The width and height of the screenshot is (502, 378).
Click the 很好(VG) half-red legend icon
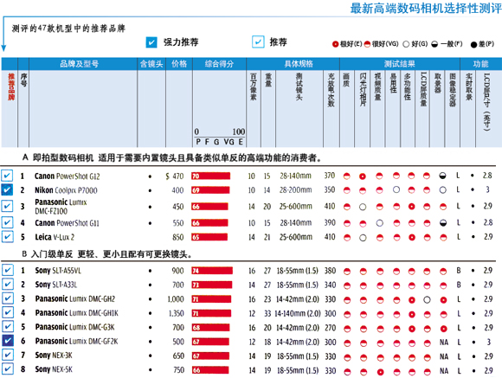click(x=367, y=44)
